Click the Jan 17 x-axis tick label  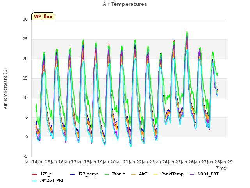[x=70, y=162]
